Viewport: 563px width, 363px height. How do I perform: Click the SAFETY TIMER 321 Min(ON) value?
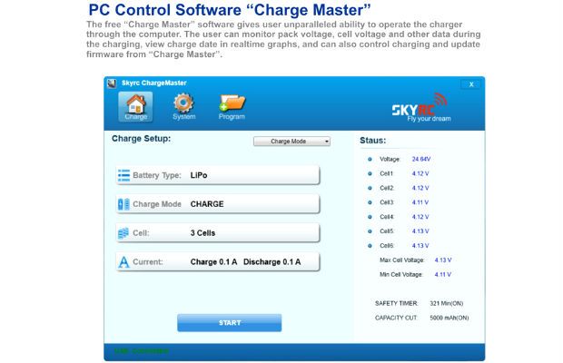click(x=447, y=303)
